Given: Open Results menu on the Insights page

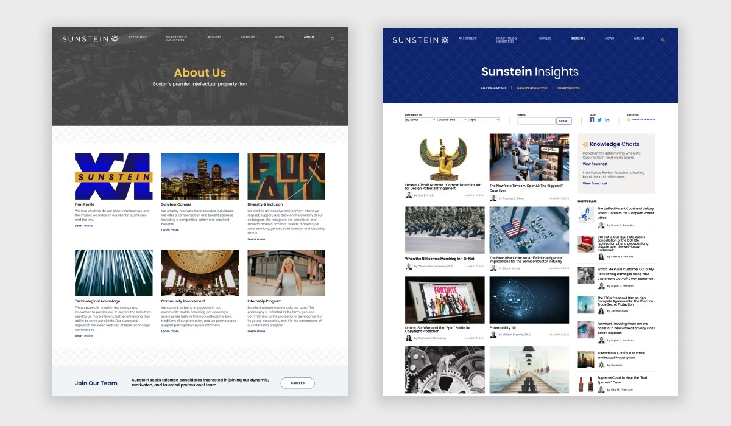Looking at the screenshot, I should click(x=545, y=38).
